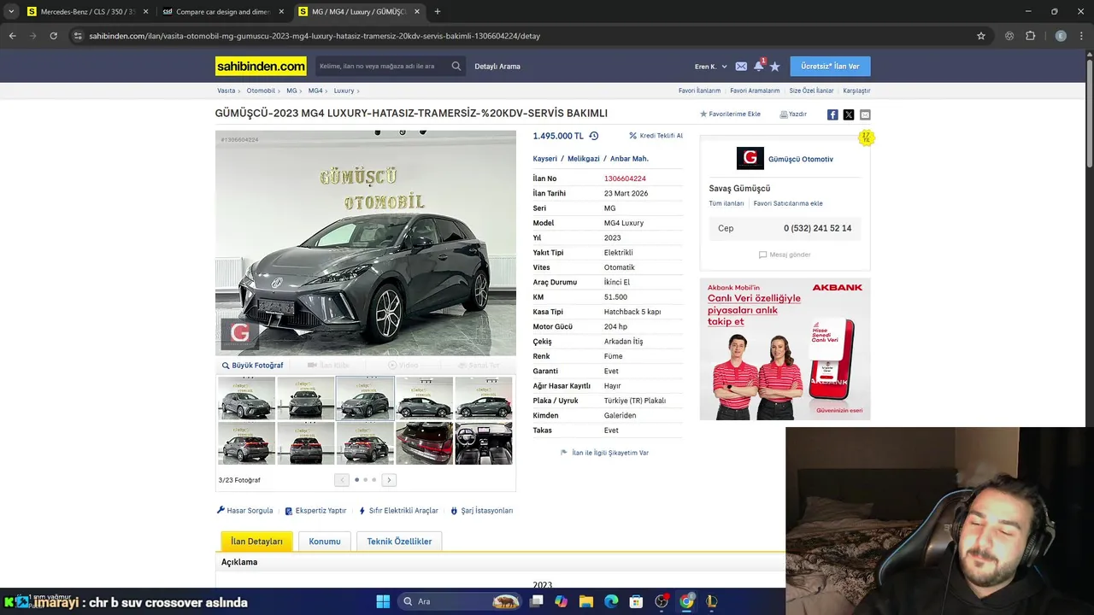The height and width of the screenshot is (615, 1094).
Task: Open the favorites star icon in header
Action: pos(774,67)
